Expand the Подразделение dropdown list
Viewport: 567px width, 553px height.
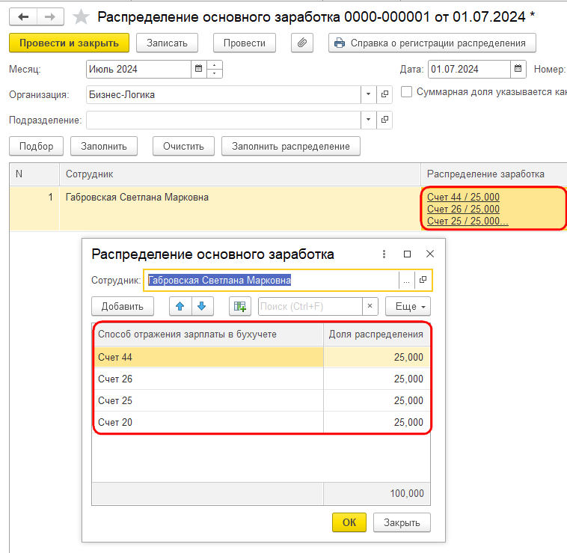coord(369,120)
